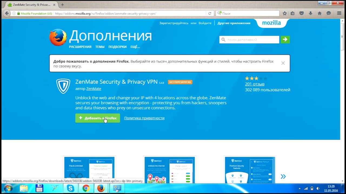This screenshot has width=346, height=194.
Task: Show next screenshots with double chevron
Action: coord(283,176)
